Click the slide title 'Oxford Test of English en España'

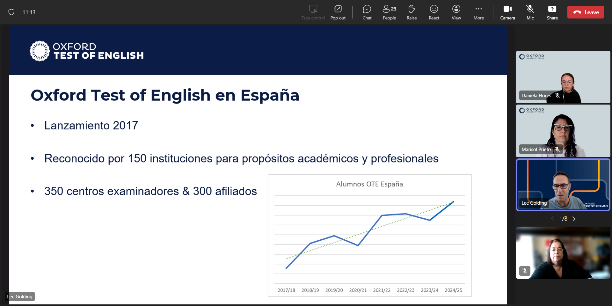click(x=165, y=95)
